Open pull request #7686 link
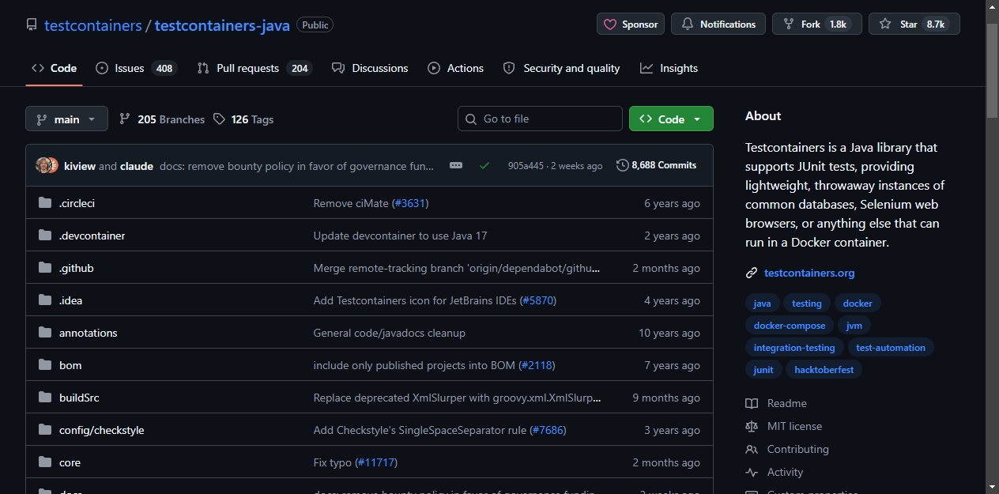Viewport: 999px width, 494px height. pos(548,430)
